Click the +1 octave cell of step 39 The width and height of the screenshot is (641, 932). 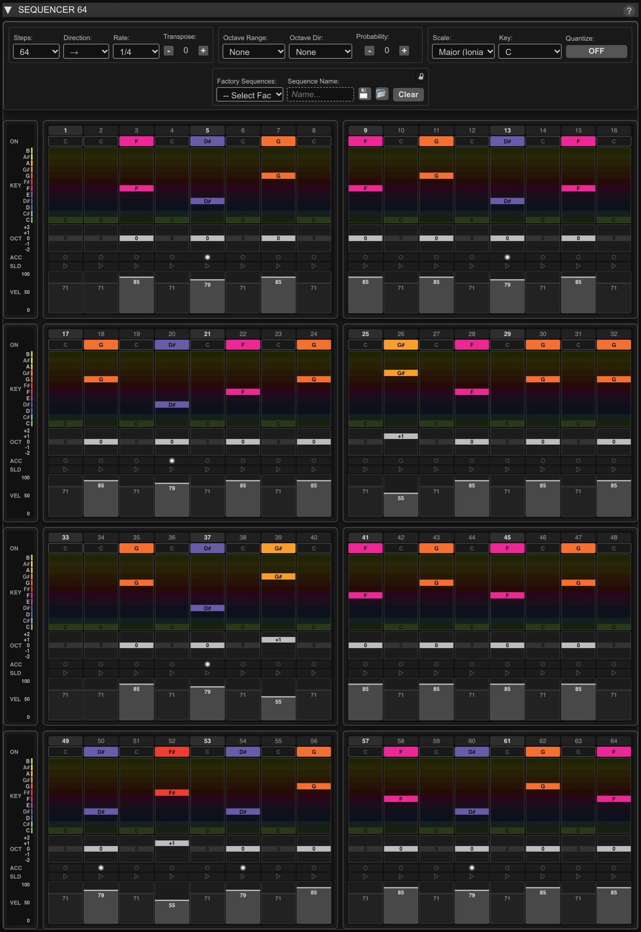coord(278,640)
